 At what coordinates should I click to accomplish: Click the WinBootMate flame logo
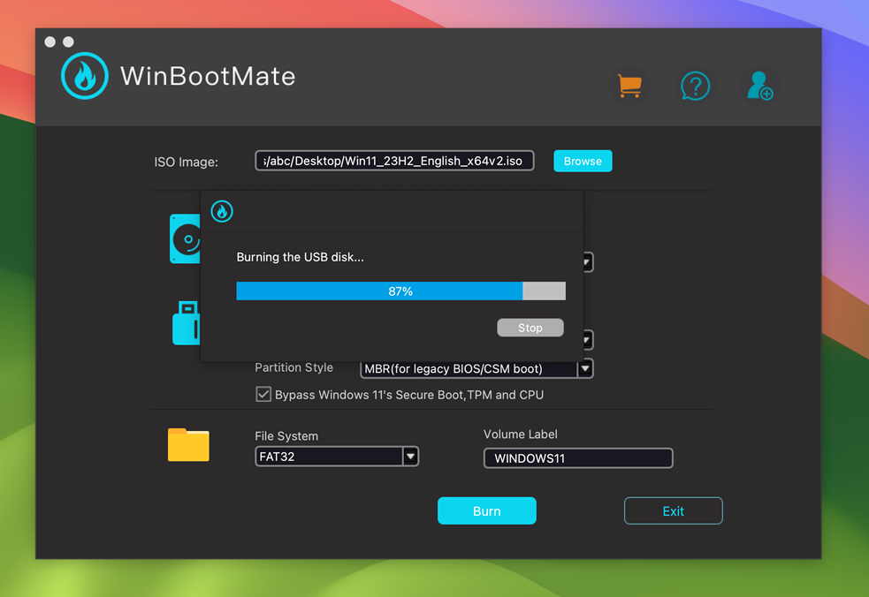[85, 76]
